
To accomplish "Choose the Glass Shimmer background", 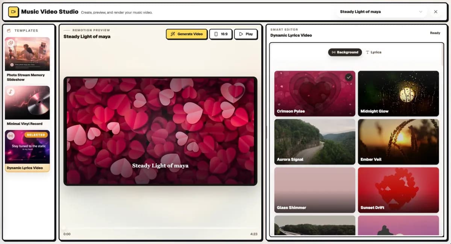I will pyautogui.click(x=315, y=190).
